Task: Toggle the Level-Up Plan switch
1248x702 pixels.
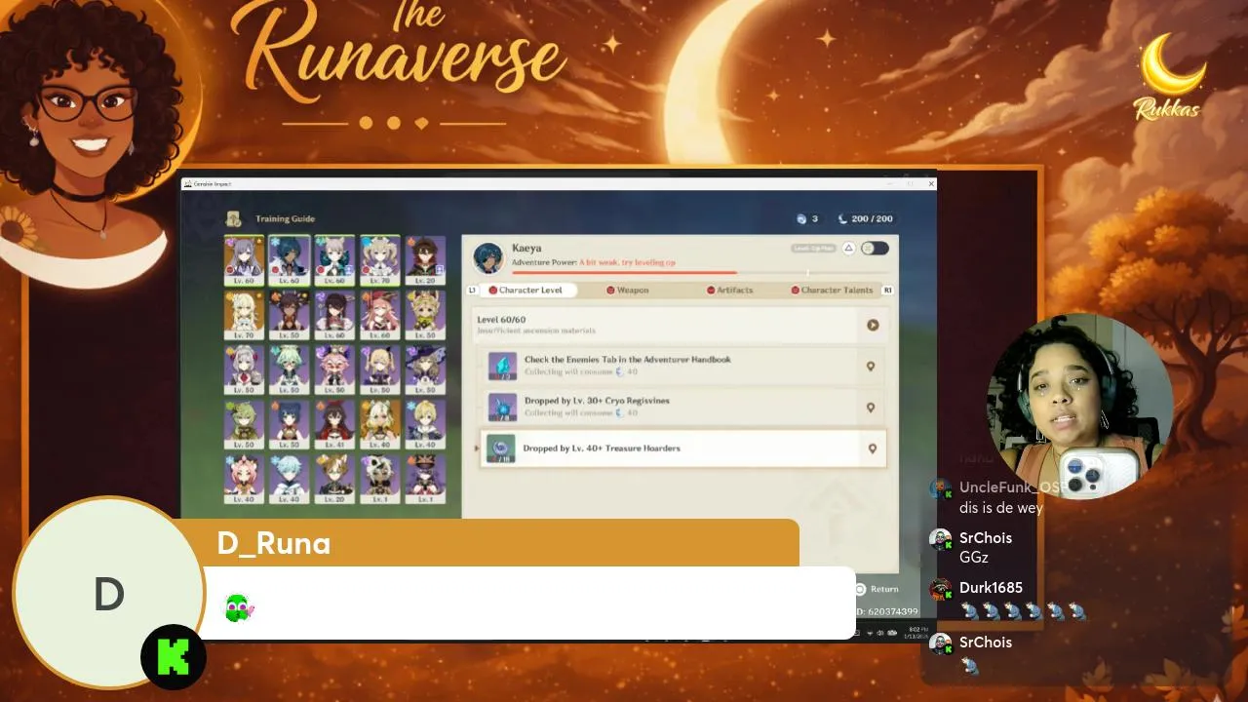Action: 875,249
